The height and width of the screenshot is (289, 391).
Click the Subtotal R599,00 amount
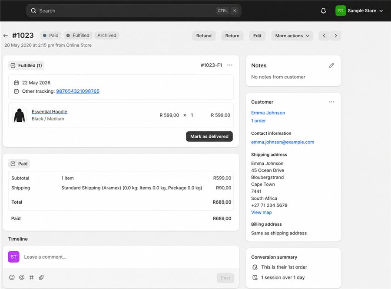point(222,178)
